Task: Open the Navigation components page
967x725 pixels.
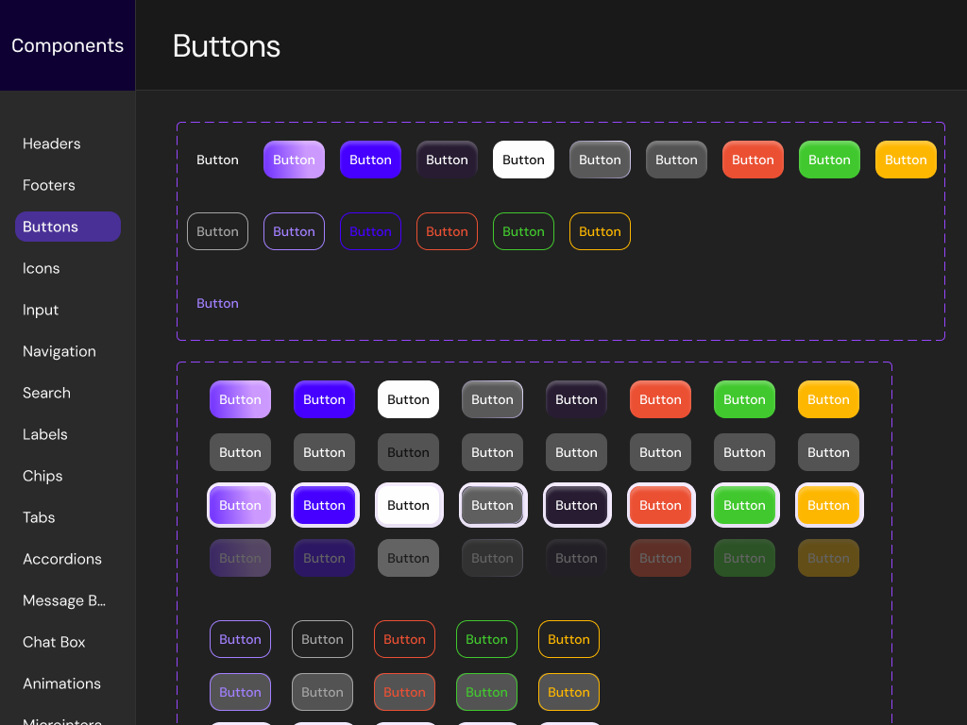Action: click(x=59, y=351)
